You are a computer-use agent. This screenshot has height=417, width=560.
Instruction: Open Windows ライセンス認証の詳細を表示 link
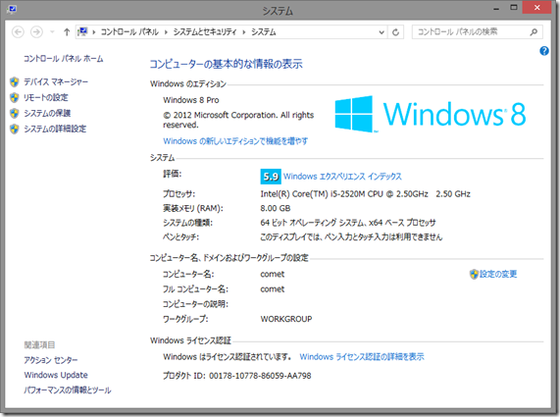pos(362,356)
